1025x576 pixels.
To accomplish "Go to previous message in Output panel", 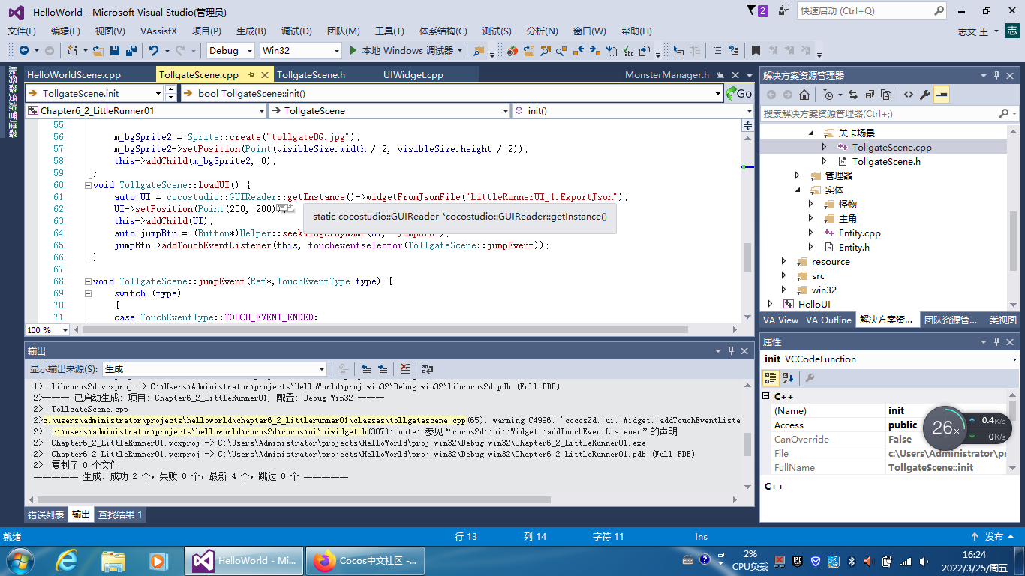I will click(x=366, y=369).
